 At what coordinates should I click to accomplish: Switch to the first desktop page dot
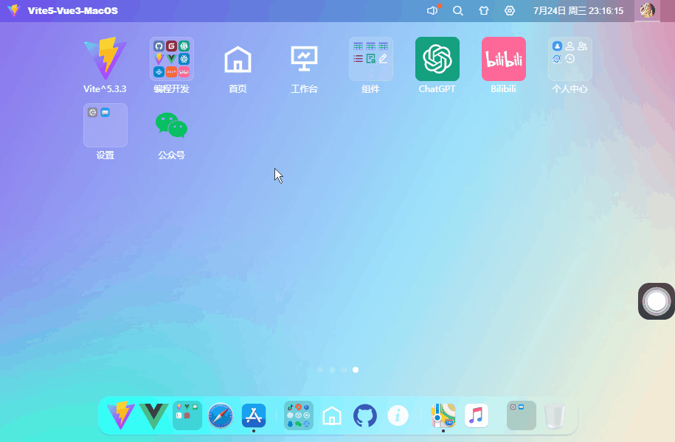[320, 370]
